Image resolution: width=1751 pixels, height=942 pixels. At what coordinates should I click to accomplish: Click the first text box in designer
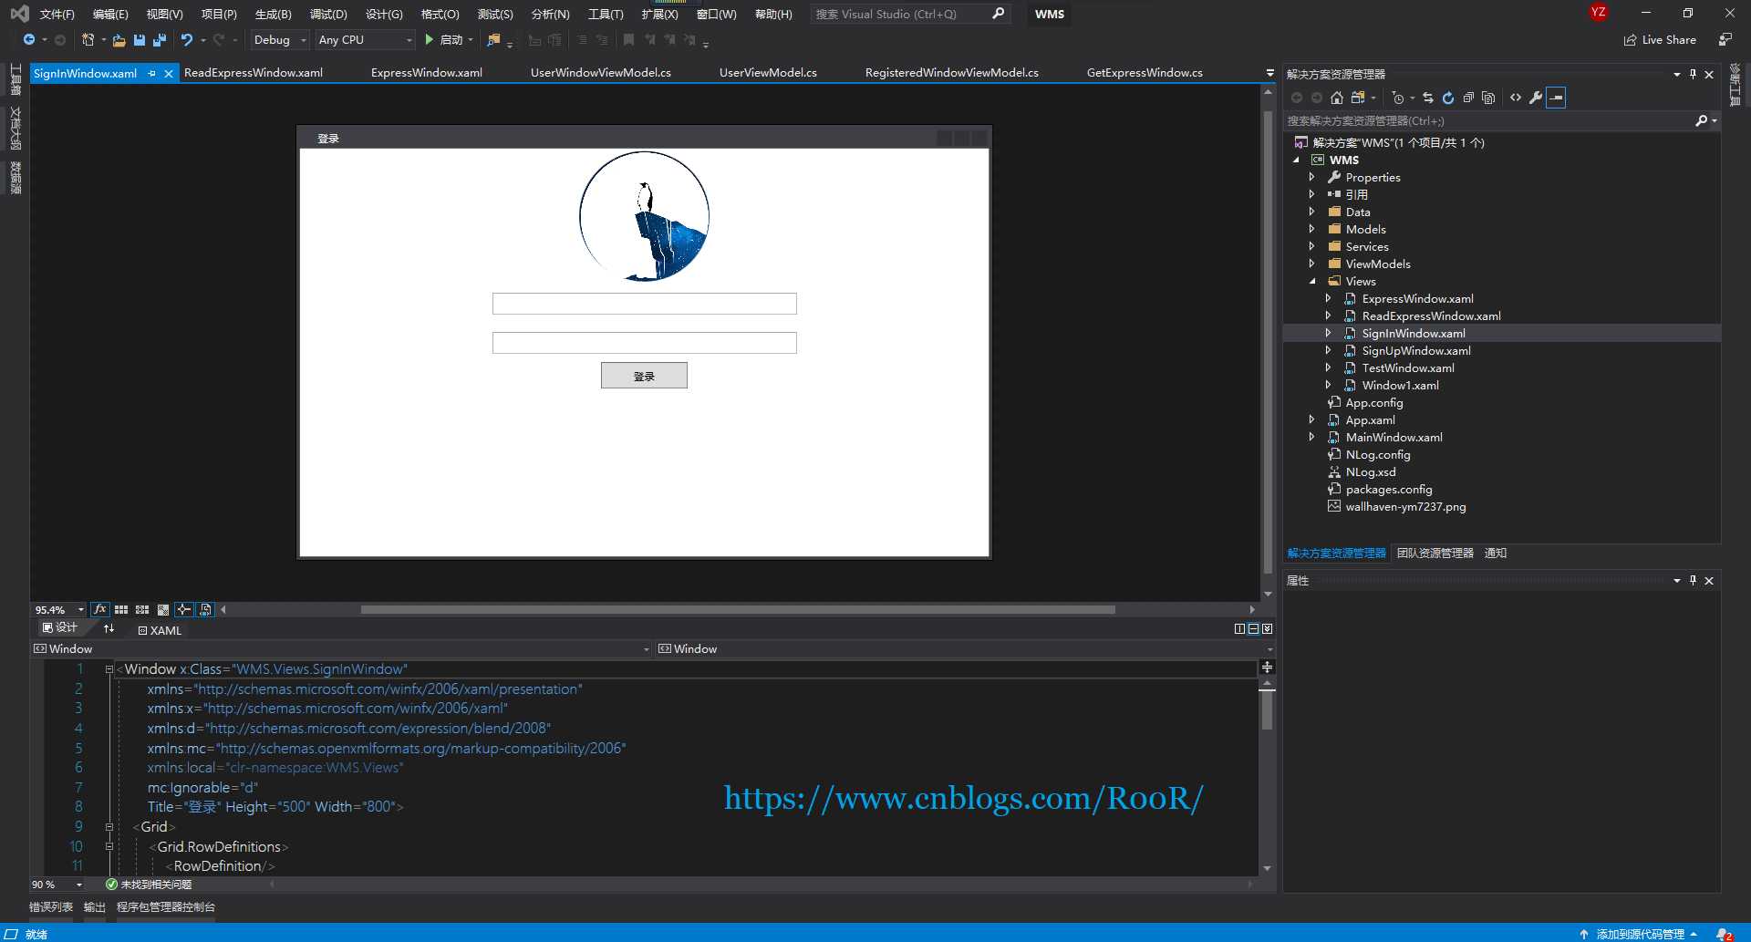[644, 304]
